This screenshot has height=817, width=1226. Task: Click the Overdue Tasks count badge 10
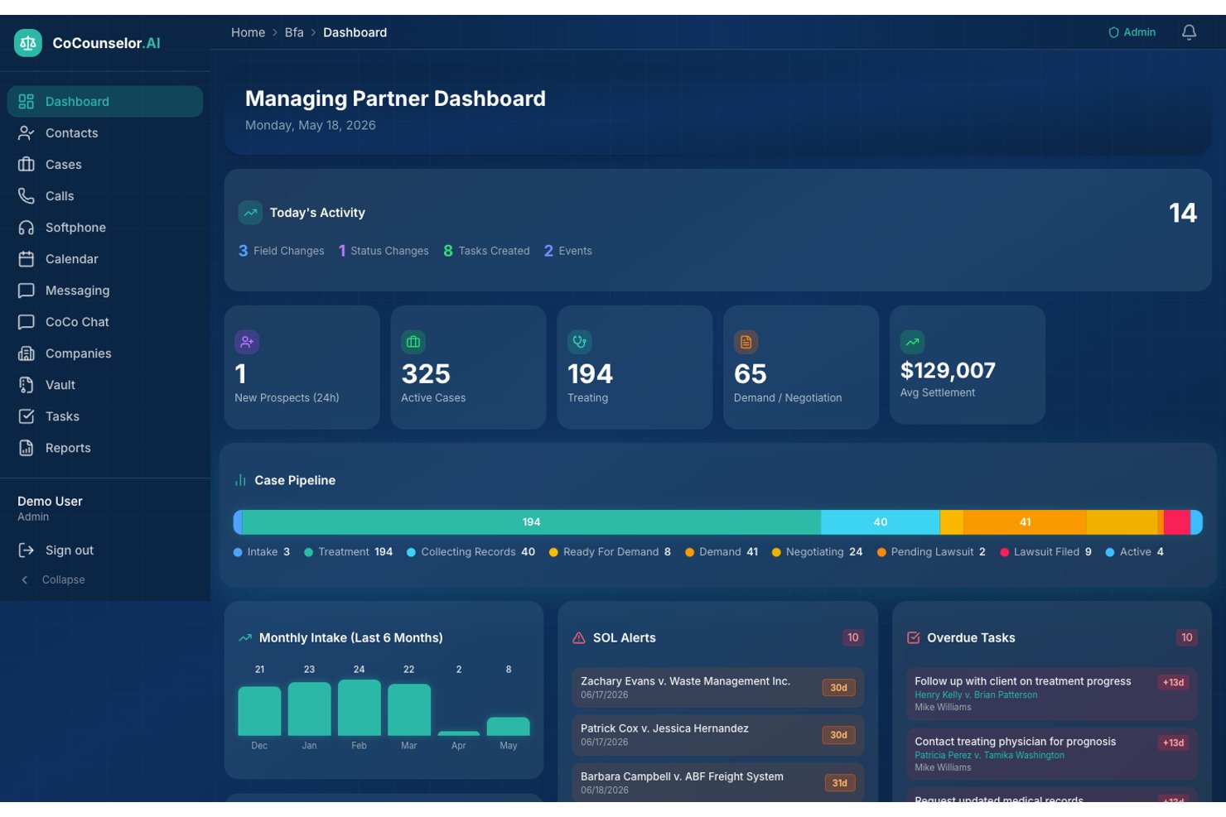point(1187,637)
